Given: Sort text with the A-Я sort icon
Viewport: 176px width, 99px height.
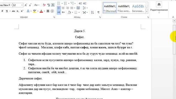Looking at the screenshot, I should point(93,12).
